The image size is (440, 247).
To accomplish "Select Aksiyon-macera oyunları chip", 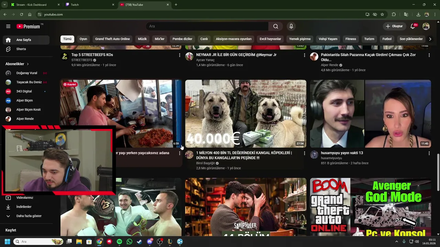I will pyautogui.click(x=234, y=39).
